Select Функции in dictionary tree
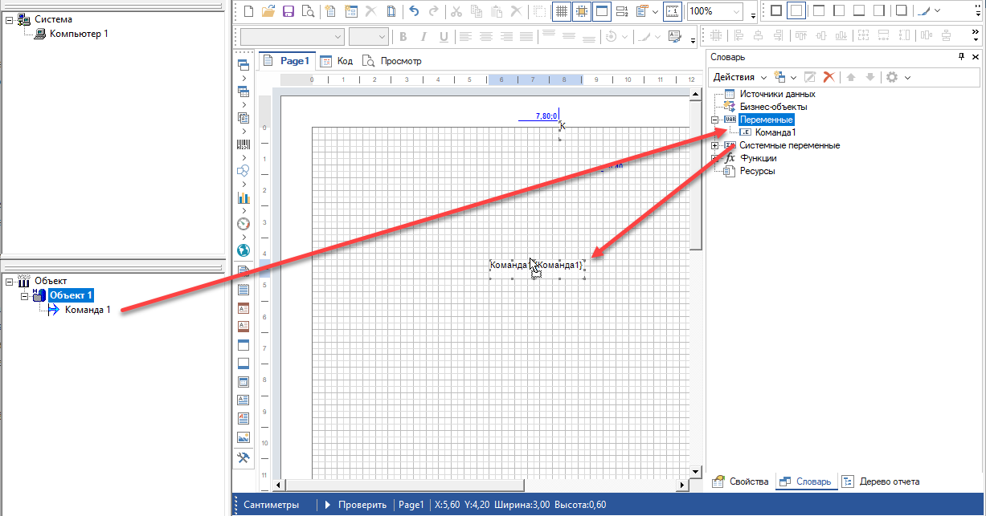This screenshot has width=986, height=516. 758,158
